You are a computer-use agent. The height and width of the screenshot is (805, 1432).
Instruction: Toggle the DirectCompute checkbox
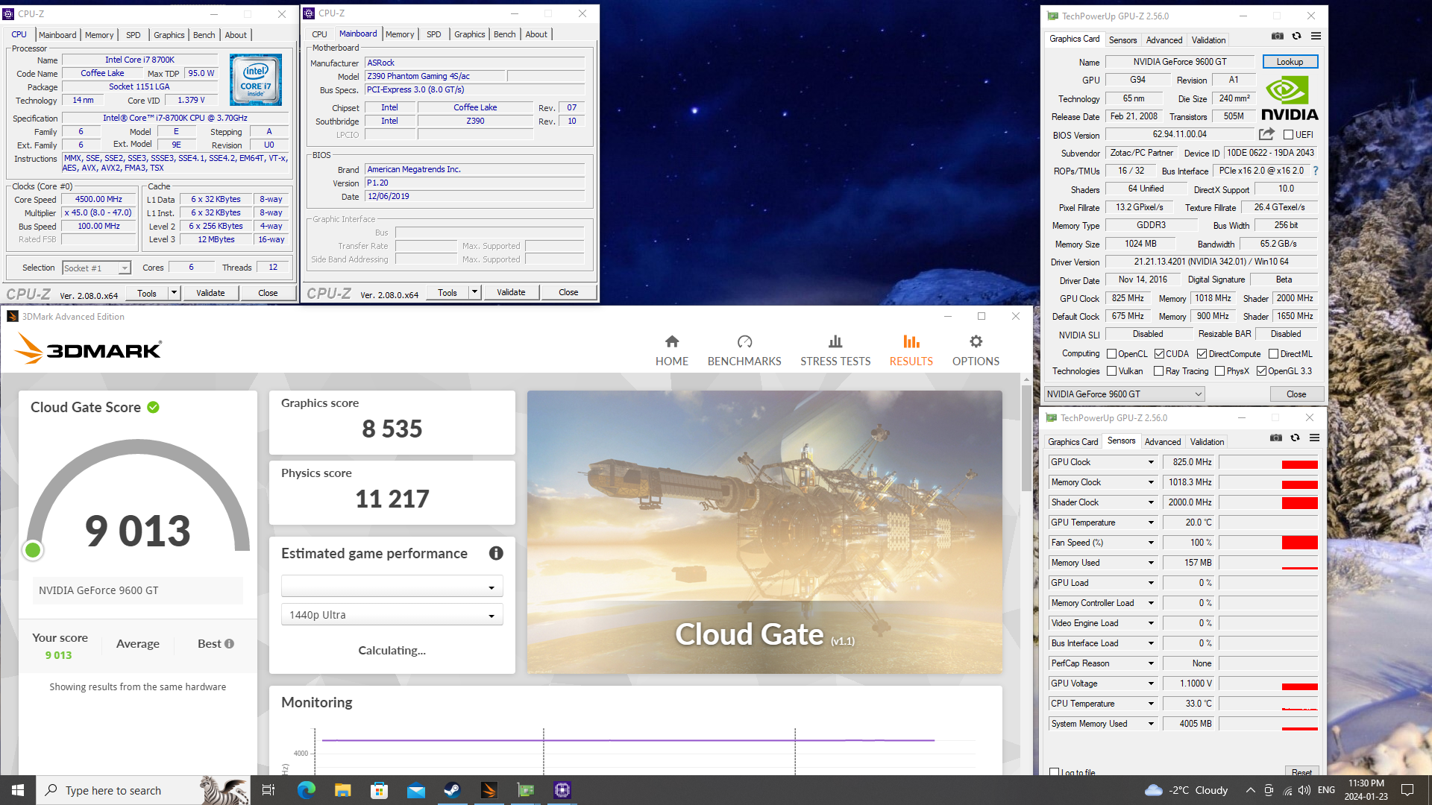pos(1202,354)
